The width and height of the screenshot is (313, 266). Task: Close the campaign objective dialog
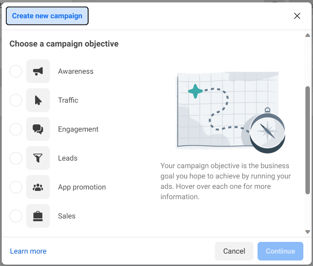297,16
